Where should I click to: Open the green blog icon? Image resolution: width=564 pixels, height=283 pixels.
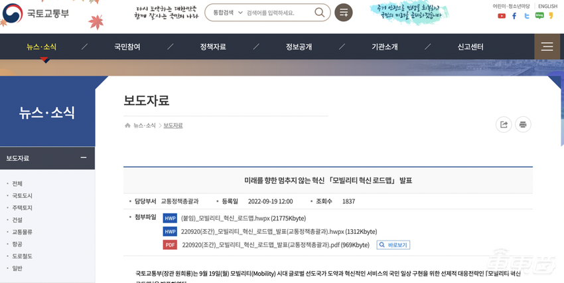click(539, 16)
